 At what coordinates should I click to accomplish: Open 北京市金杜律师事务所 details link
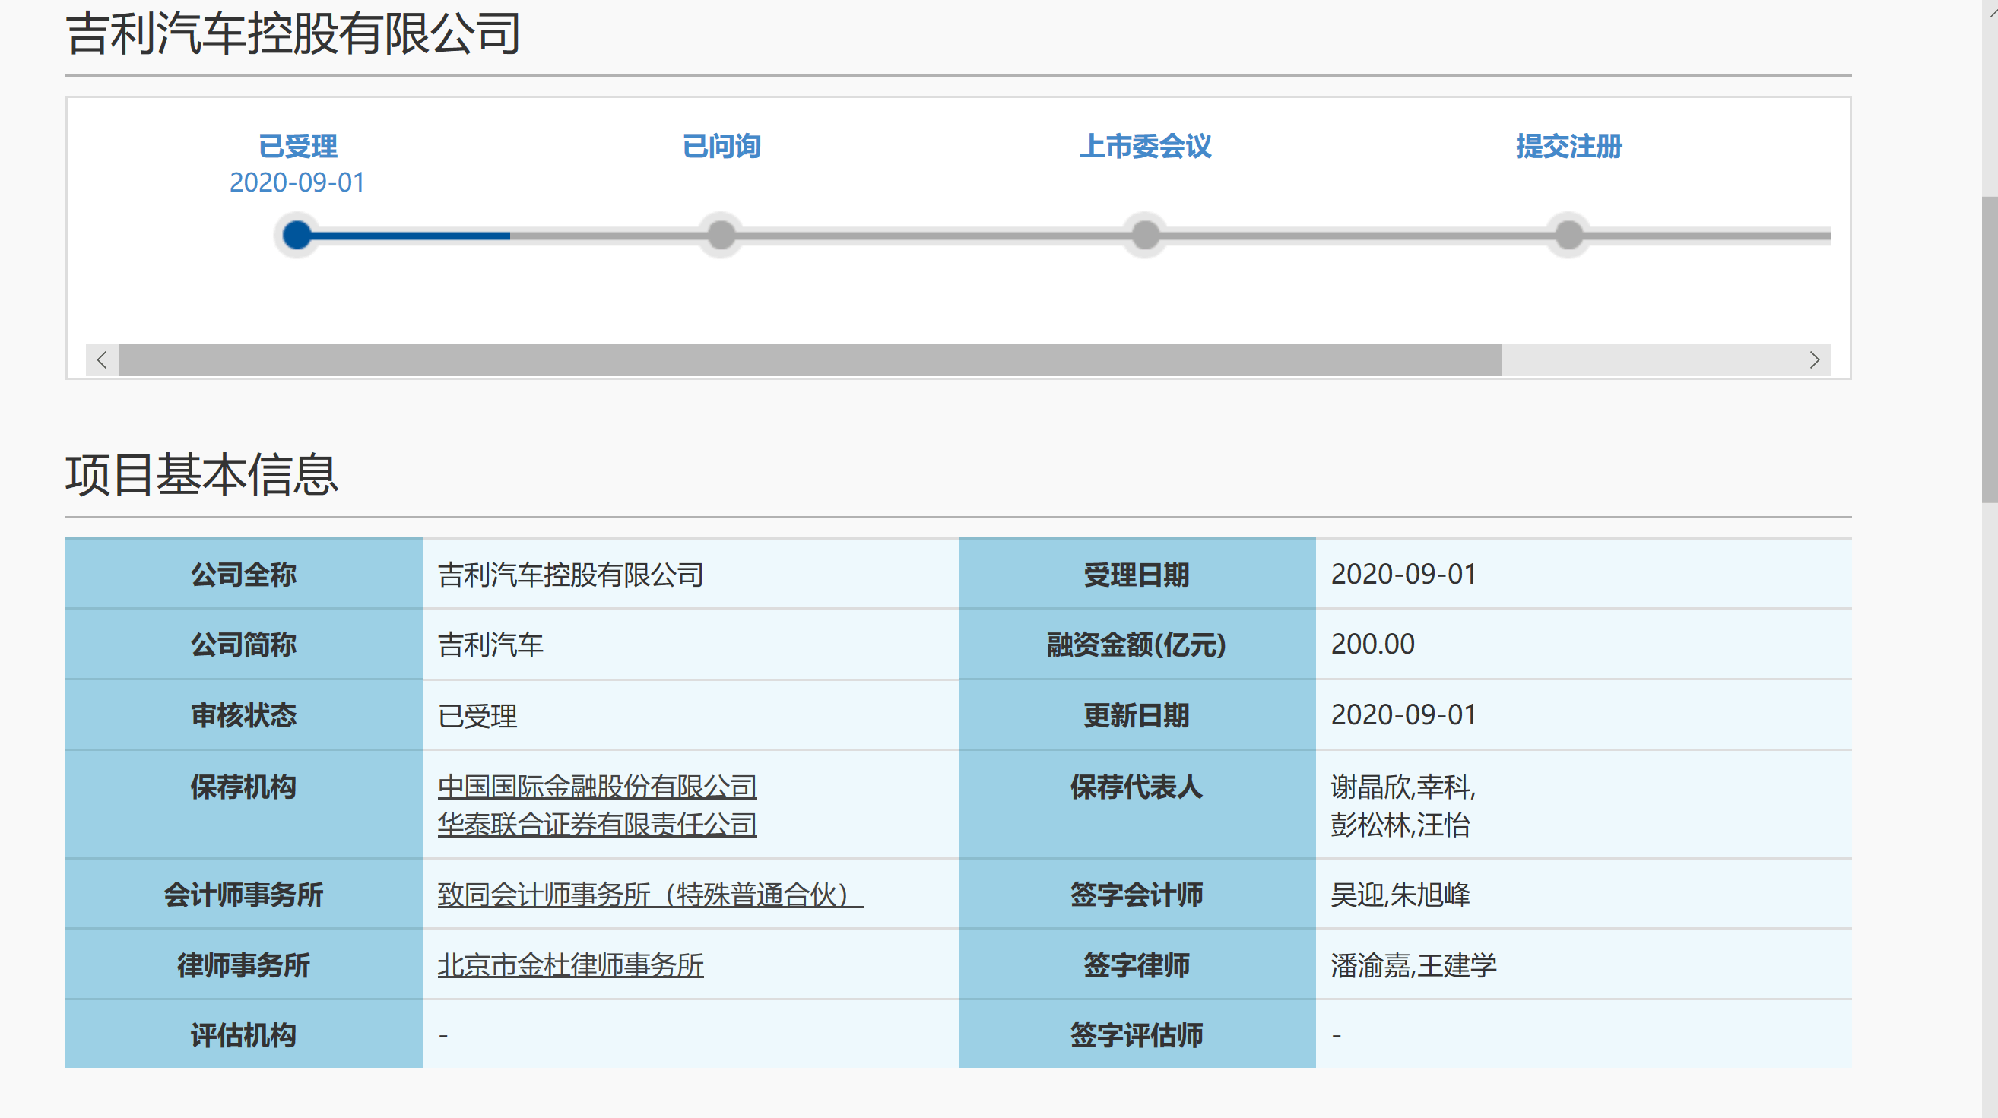tap(571, 965)
